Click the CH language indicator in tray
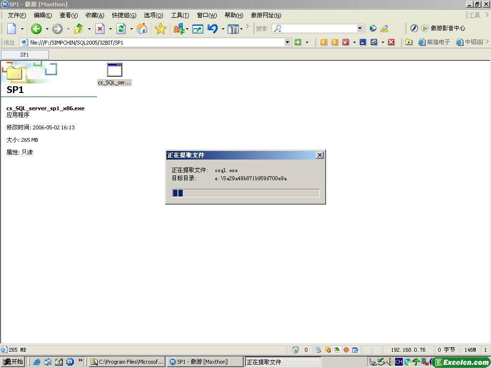491x368 pixels. 398,362
